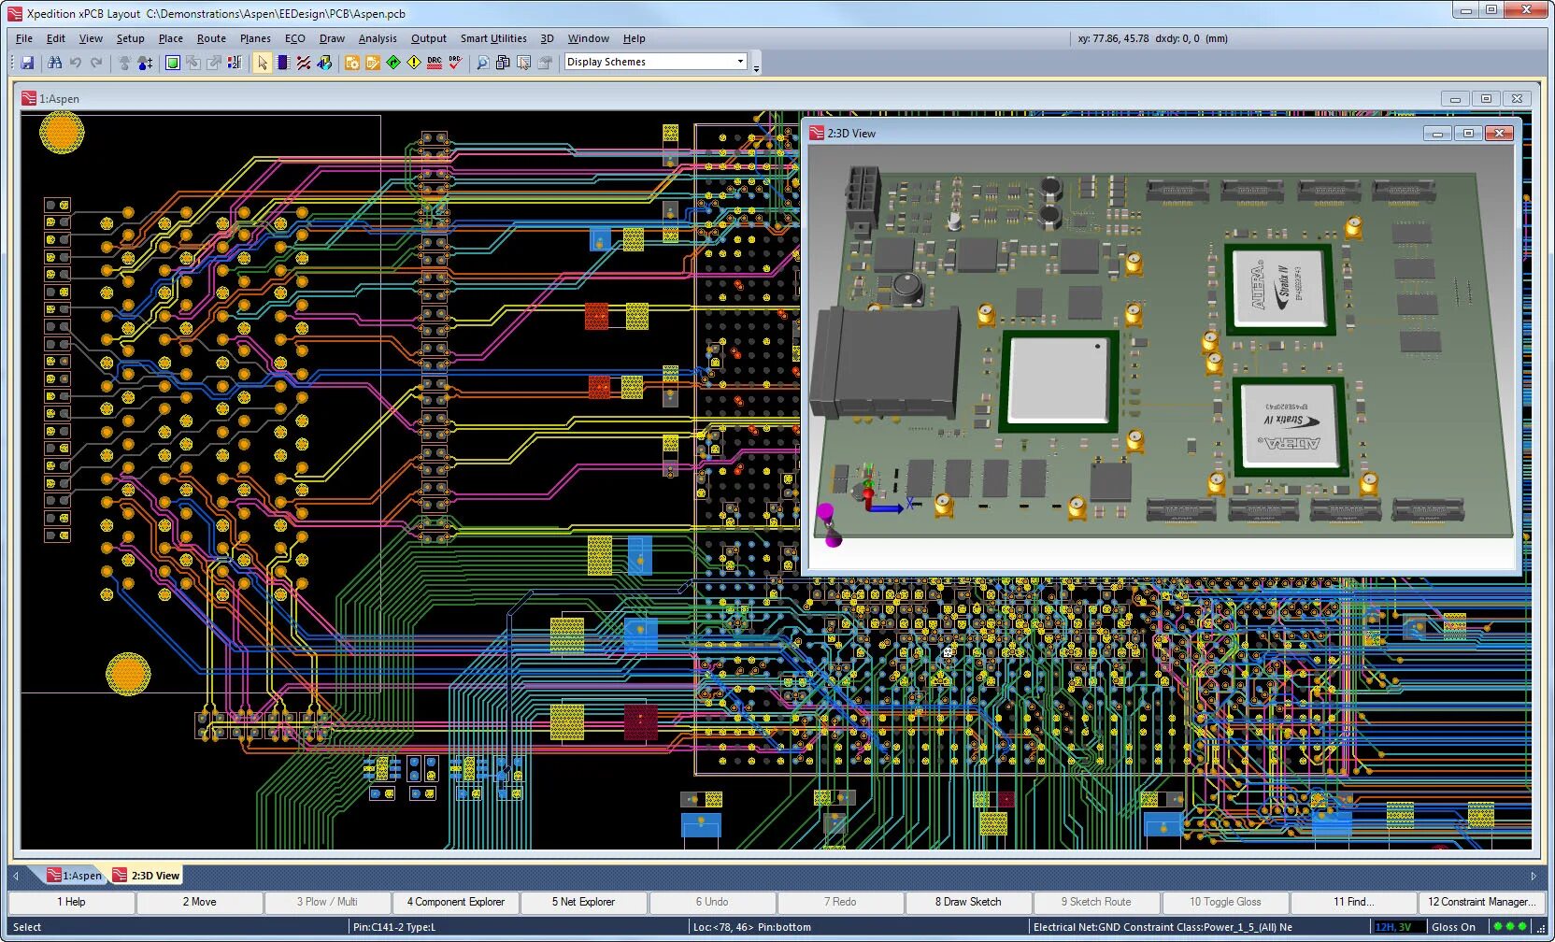
Task: Open the 3D menu
Action: 547,38
